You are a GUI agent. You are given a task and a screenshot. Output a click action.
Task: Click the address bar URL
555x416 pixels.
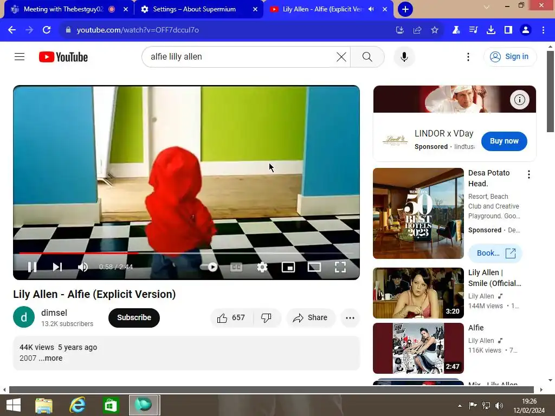138,30
